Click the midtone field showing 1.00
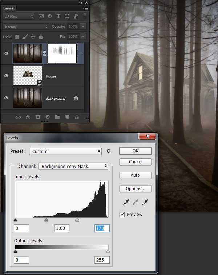This screenshot has height=275, width=218. pos(62,228)
